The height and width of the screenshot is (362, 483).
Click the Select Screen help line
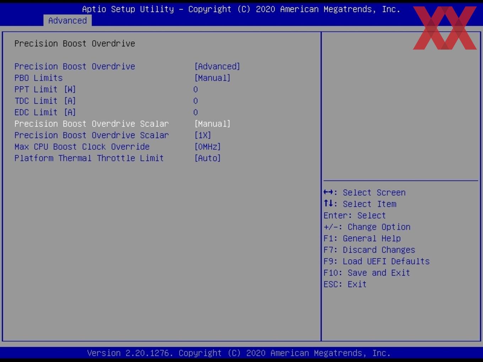364,192
